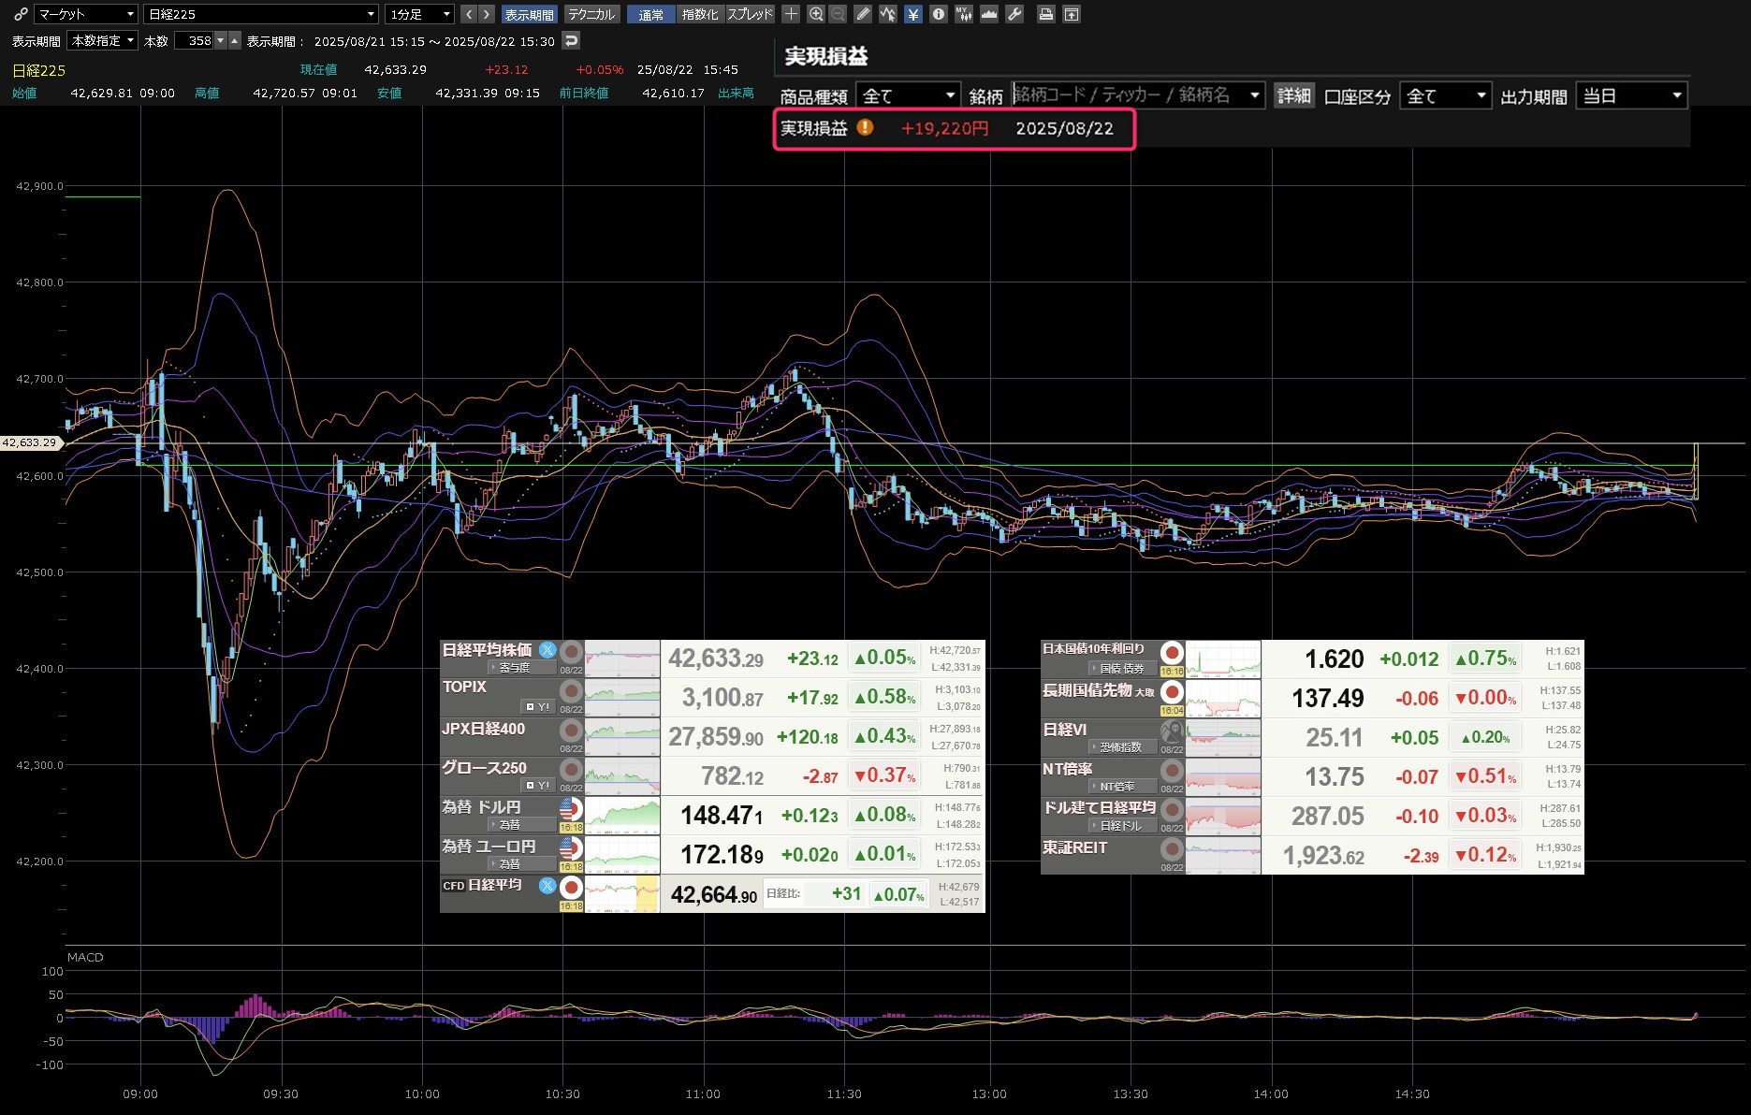The width and height of the screenshot is (1751, 1115).
Task: Open the 1分足 timeframe dropdown
Action: [x=420, y=14]
